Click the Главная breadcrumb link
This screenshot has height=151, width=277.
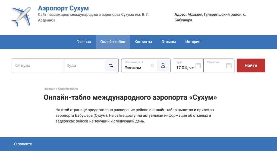(49, 89)
